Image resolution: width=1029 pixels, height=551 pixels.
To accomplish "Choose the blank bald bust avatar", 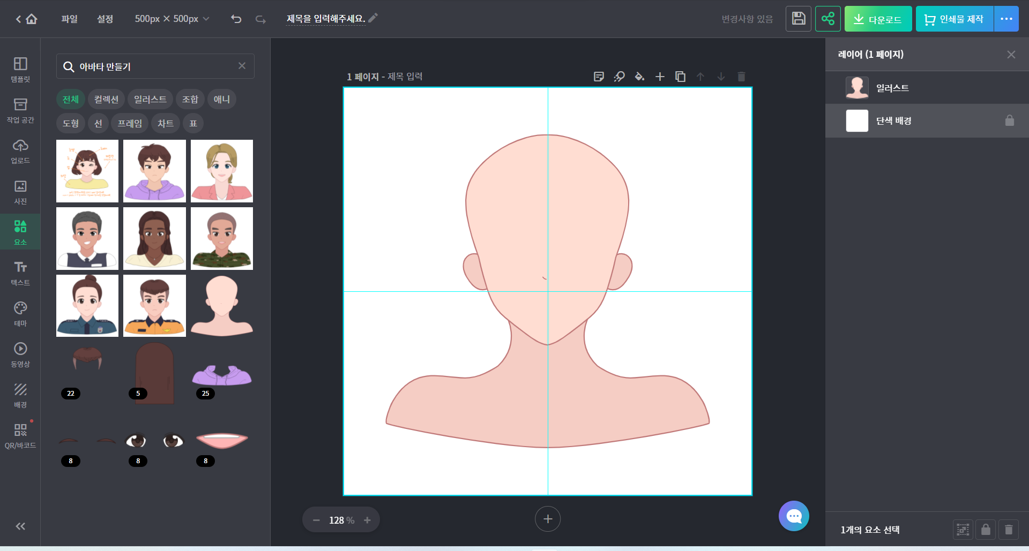I will coord(222,306).
